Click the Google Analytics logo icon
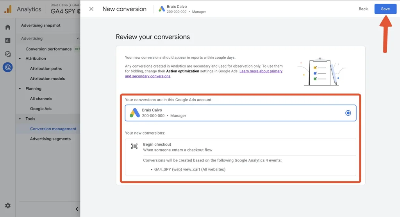The width and height of the screenshot is (400, 217). click(x=8, y=9)
